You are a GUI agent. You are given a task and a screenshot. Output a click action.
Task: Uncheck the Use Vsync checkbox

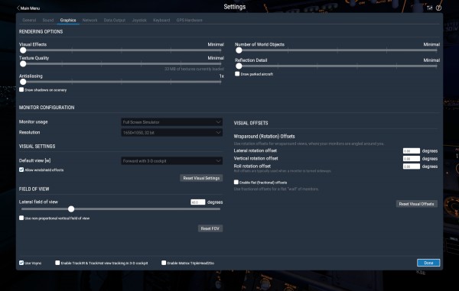point(21,263)
